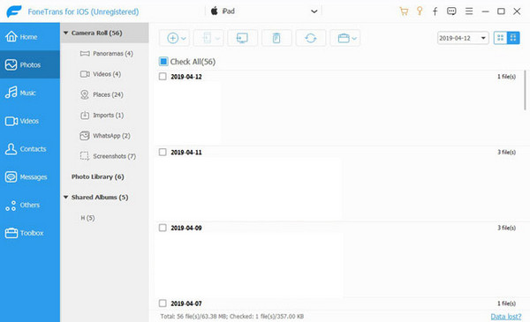The width and height of the screenshot is (530, 322).
Task: Select the 2019-04-12 photo thumbnail
Action: tap(188, 112)
